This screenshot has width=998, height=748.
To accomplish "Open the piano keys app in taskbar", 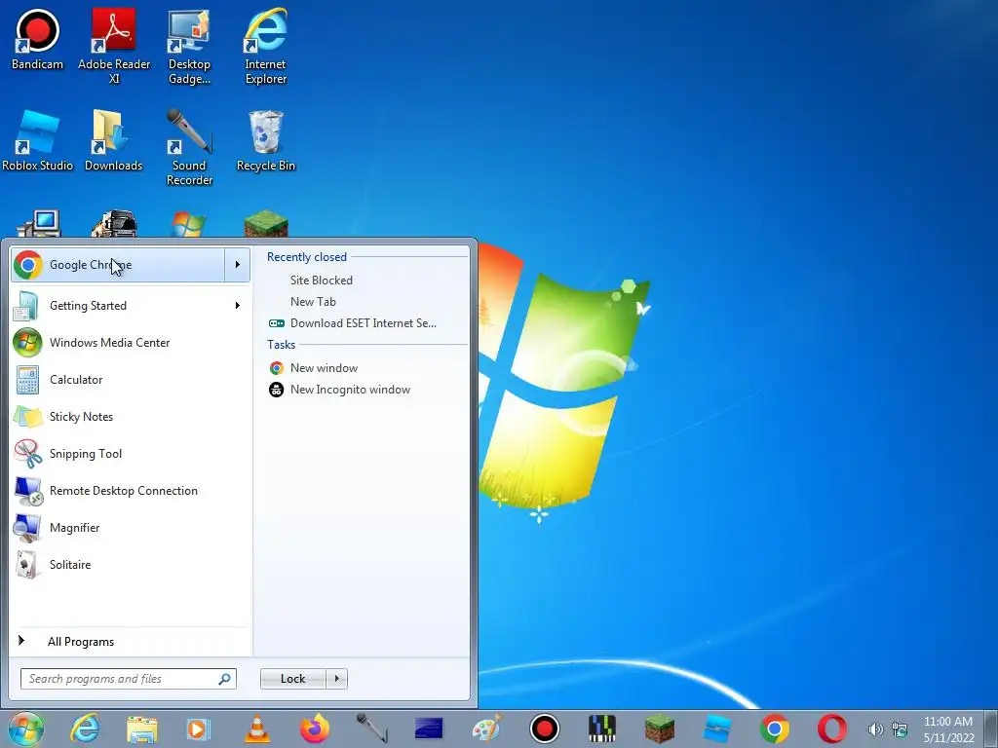I will (x=601, y=729).
